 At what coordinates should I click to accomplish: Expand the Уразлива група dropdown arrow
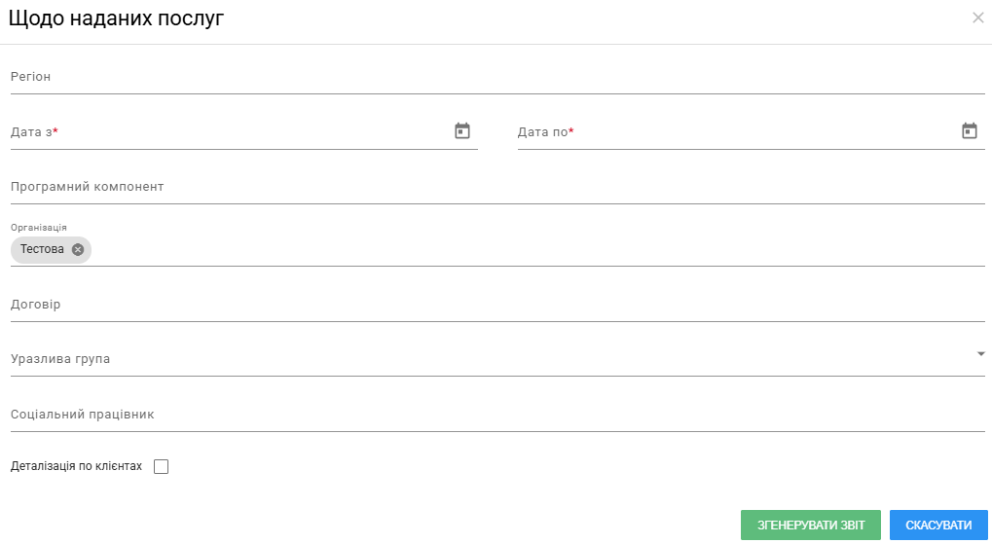[x=980, y=353]
